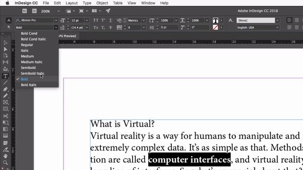Set paragraph alignment to Align Left
The height and width of the screenshot is (170, 303).
click(289, 20)
